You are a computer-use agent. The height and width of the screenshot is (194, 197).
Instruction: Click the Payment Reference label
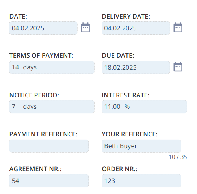[x=43, y=134]
